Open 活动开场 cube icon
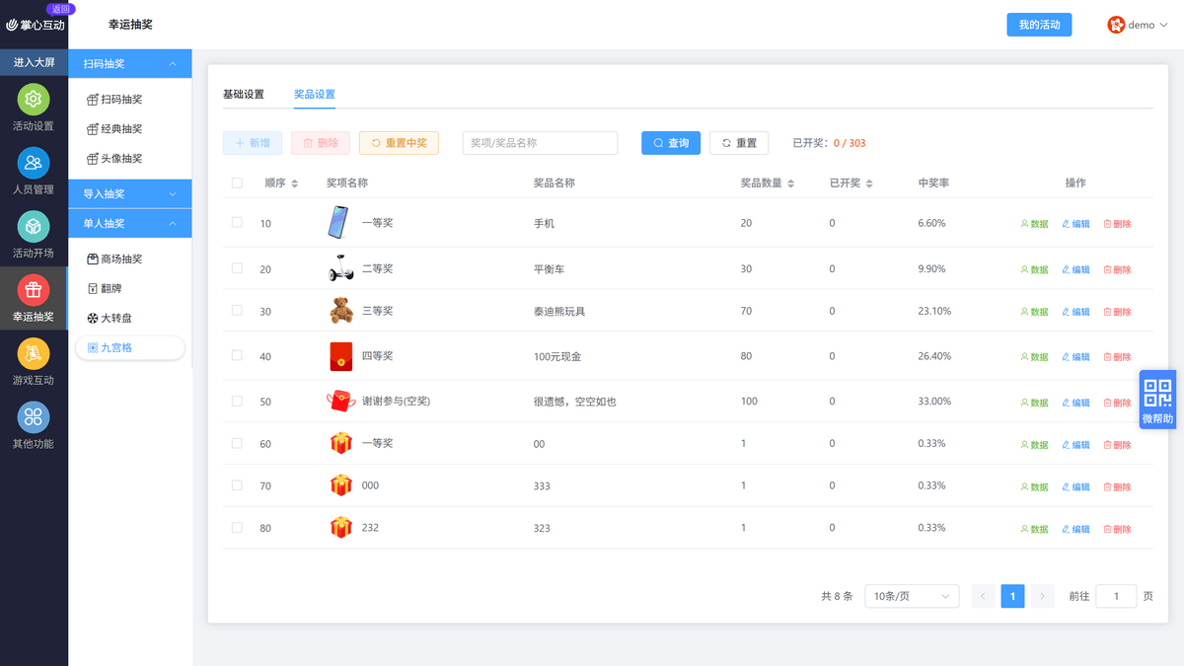 34,226
